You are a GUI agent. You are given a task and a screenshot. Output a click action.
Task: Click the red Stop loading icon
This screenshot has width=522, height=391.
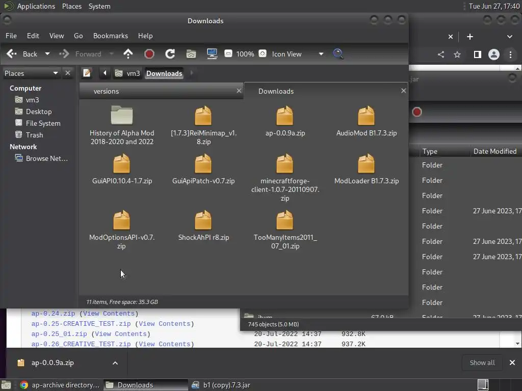[149, 54]
